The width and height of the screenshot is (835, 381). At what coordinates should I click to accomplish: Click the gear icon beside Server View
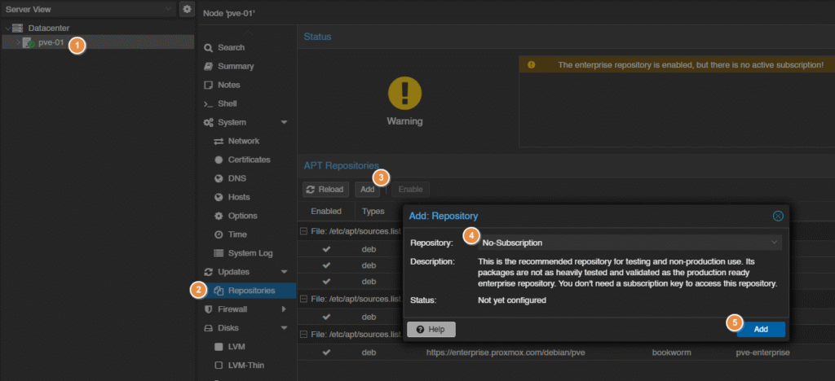(187, 9)
